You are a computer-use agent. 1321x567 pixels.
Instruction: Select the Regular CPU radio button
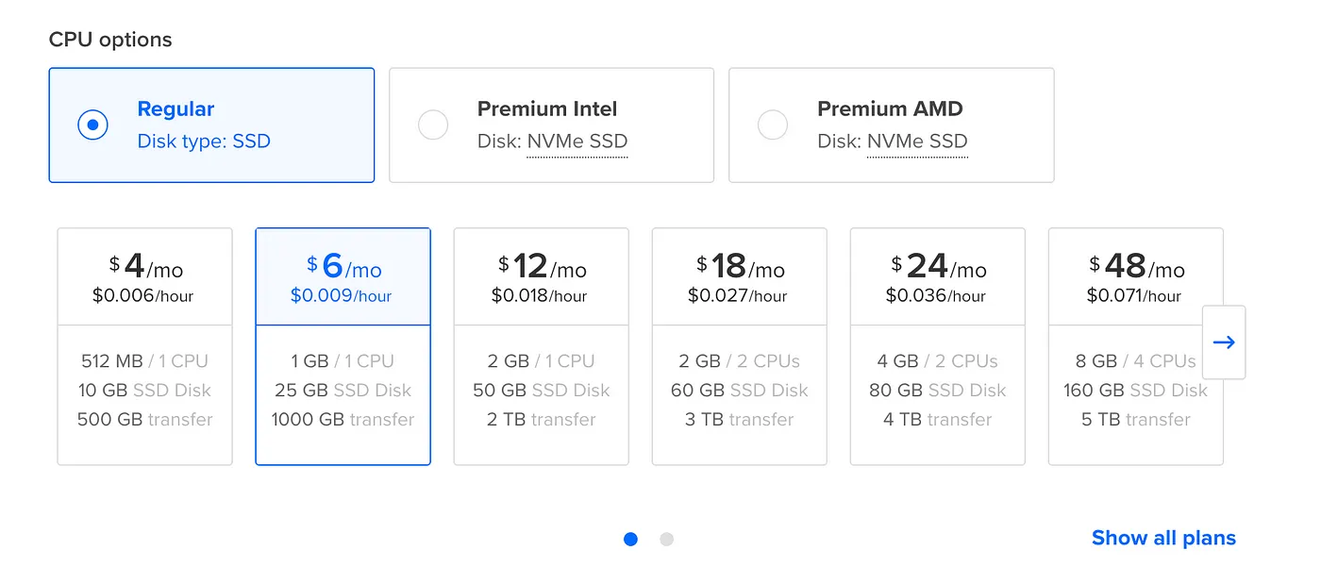pyautogui.click(x=92, y=125)
